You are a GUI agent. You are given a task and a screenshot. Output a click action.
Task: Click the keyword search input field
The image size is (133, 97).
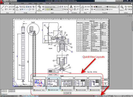point(105,1)
